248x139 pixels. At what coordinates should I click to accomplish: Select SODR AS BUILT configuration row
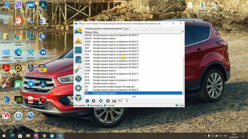click(x=133, y=42)
